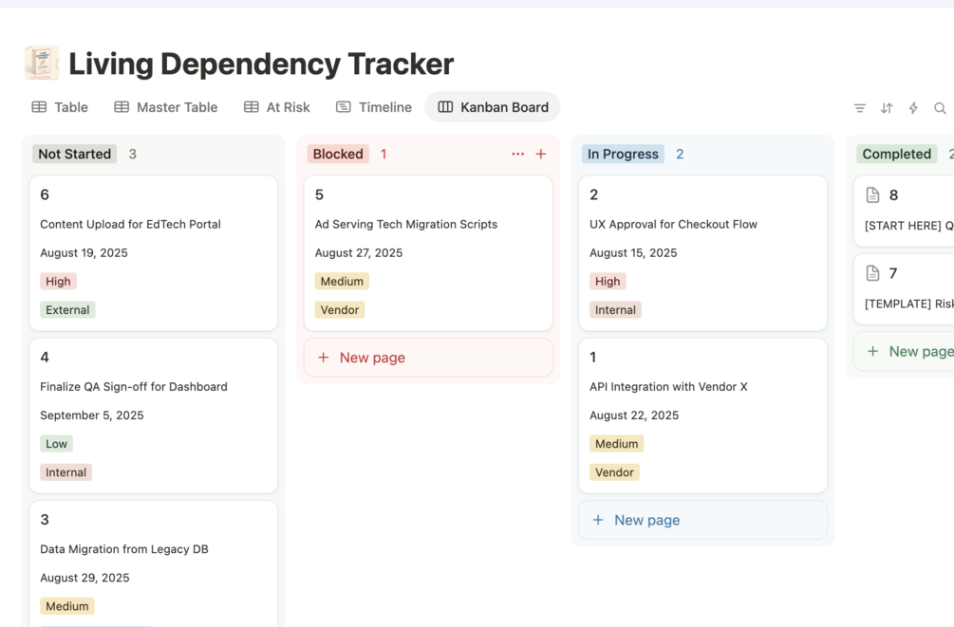
Task: Open the Master Table tab
Action: point(166,107)
